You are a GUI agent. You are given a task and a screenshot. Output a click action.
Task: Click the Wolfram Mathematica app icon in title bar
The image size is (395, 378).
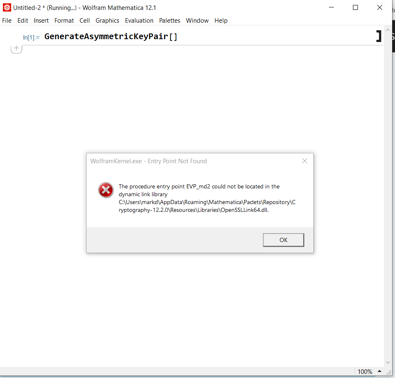pyautogui.click(x=7, y=7)
